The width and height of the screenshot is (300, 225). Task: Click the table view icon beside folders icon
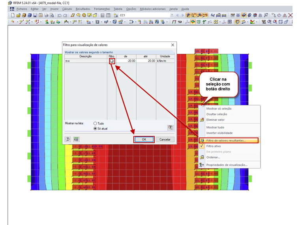tap(102, 15)
